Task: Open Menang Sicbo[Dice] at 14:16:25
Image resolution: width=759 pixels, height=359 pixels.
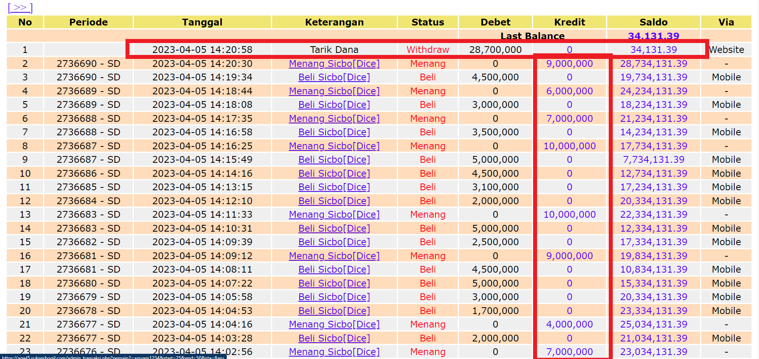Action: [334, 146]
